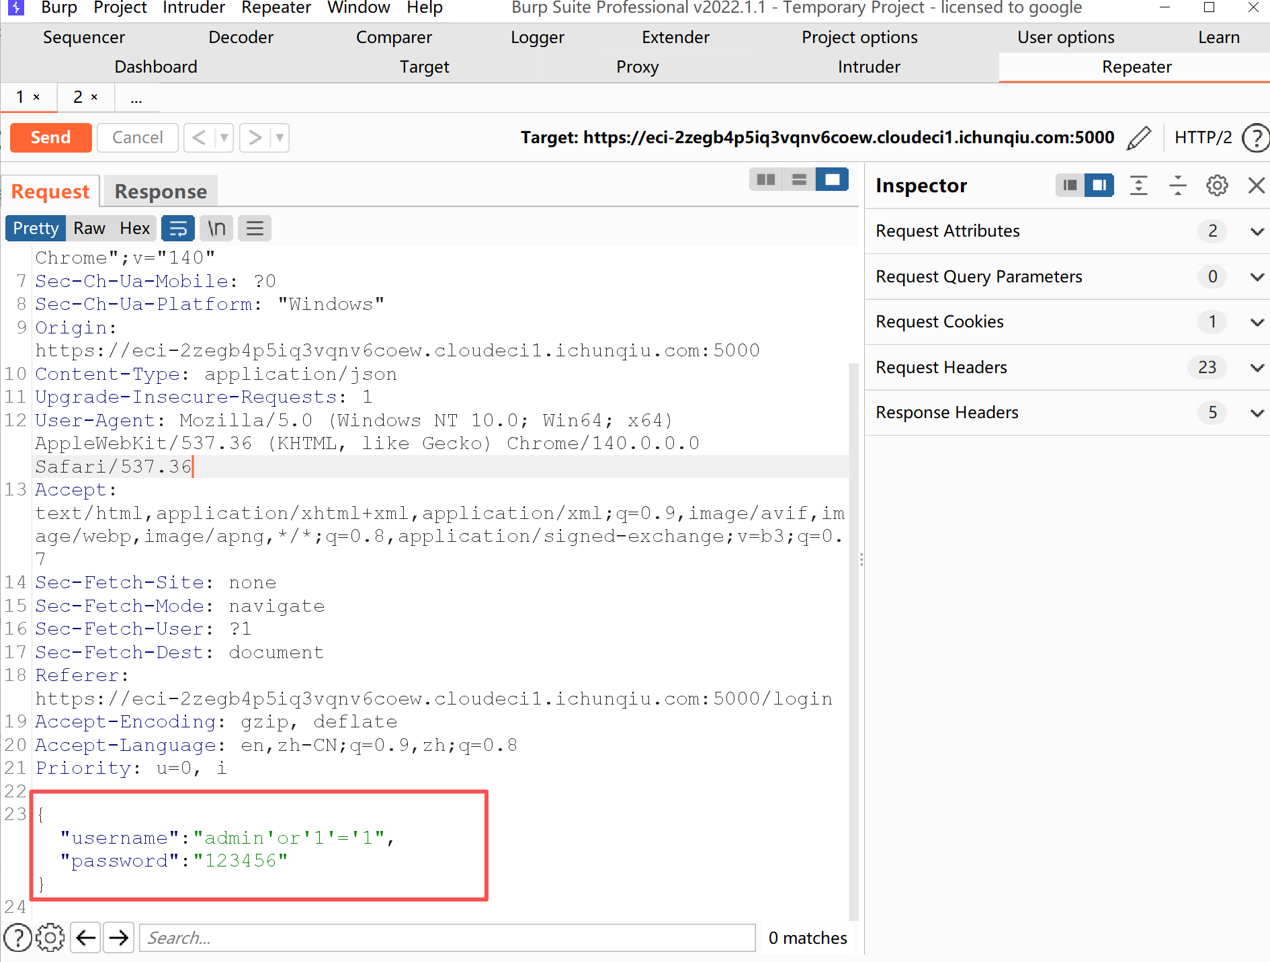Open the history back dropdown arrow
The image size is (1270, 962).
point(224,138)
